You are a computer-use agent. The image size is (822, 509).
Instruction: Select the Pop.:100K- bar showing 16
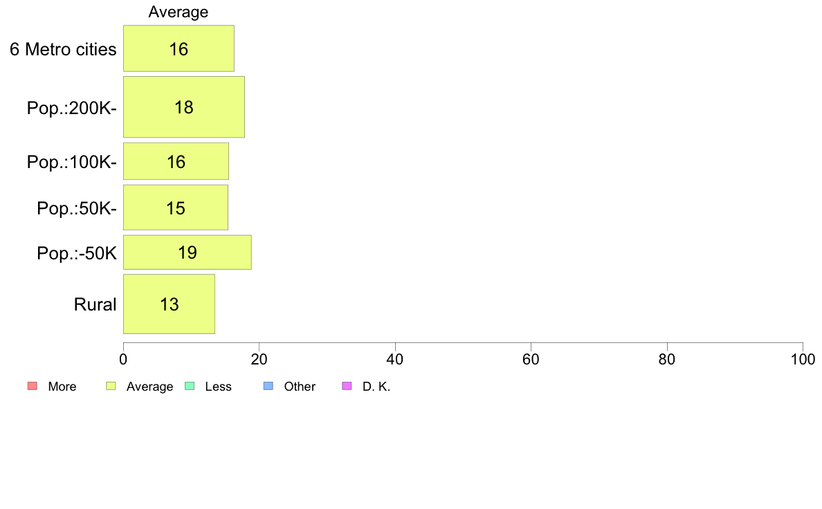click(176, 161)
